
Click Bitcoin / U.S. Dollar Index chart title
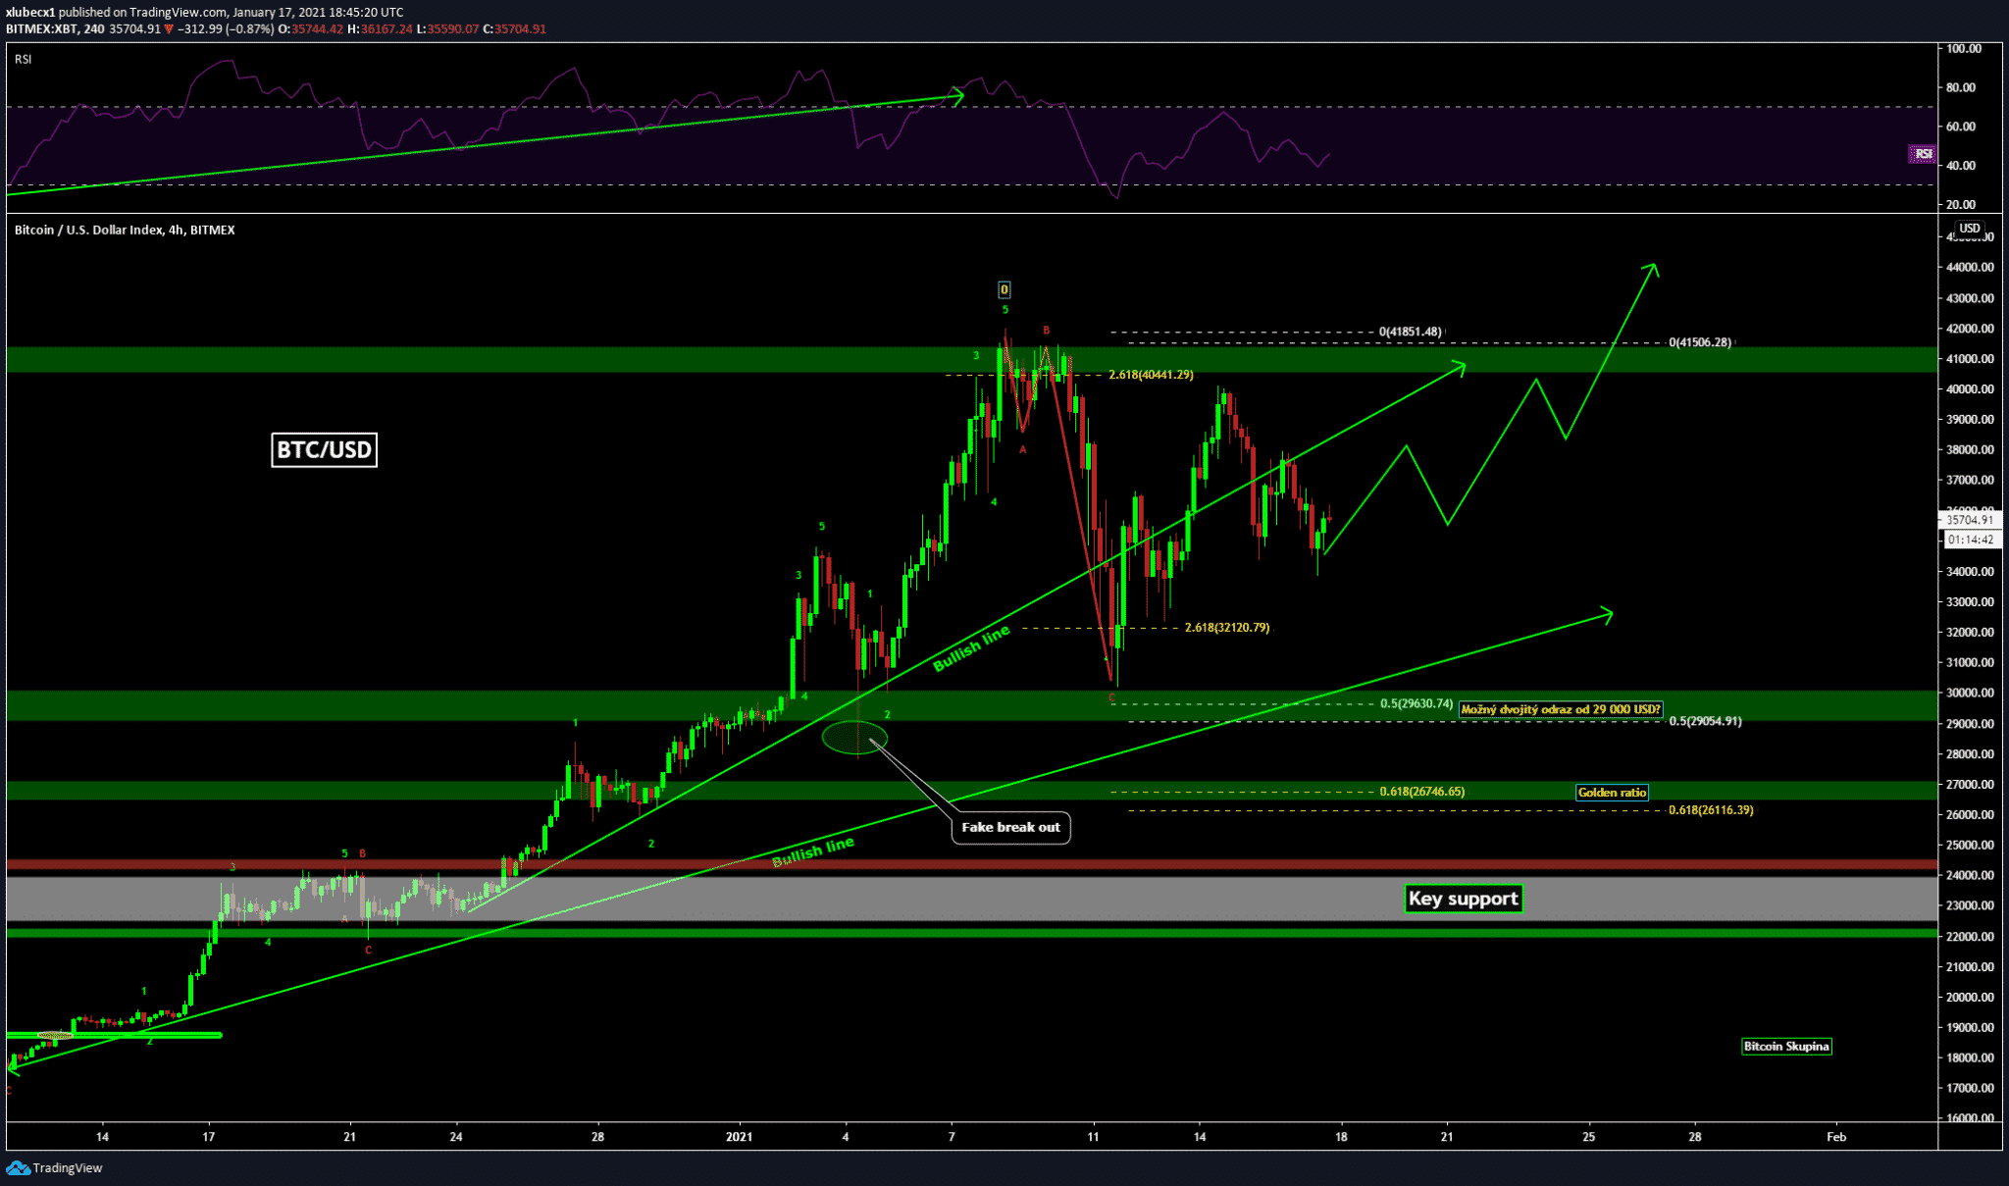[125, 231]
